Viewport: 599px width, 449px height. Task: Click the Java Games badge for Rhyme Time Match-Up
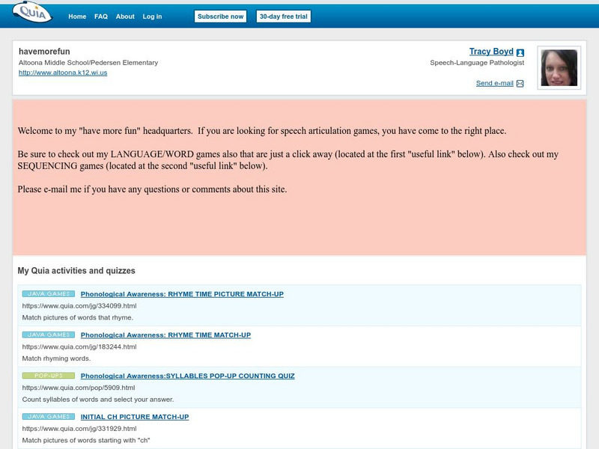[x=48, y=335]
